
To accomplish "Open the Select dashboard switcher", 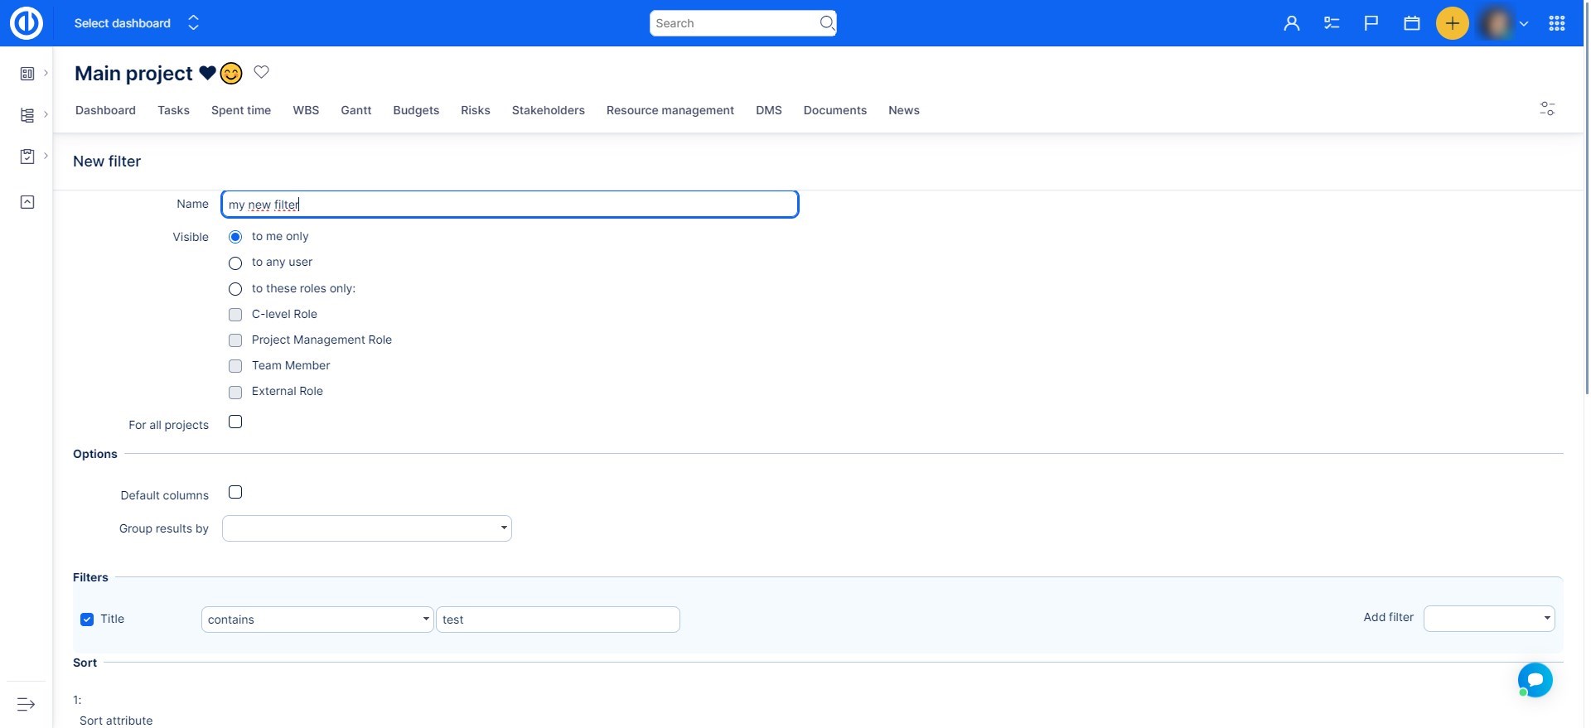I will 137,23.
